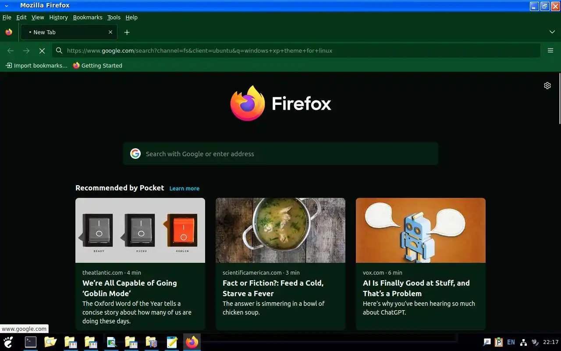This screenshot has width=561, height=351.
Task: Click the forward arrow in navigation bar
Action: [x=26, y=50]
